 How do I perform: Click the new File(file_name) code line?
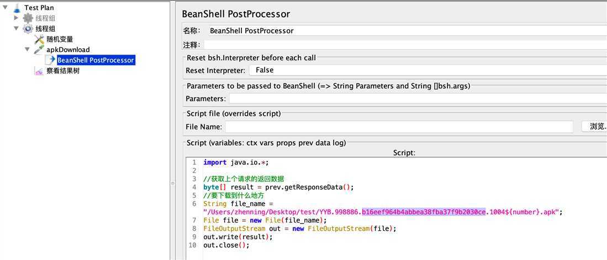coord(265,221)
